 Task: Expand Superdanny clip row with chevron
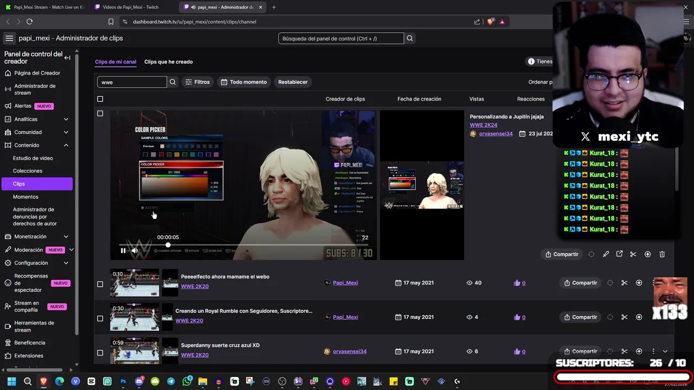tap(665, 352)
